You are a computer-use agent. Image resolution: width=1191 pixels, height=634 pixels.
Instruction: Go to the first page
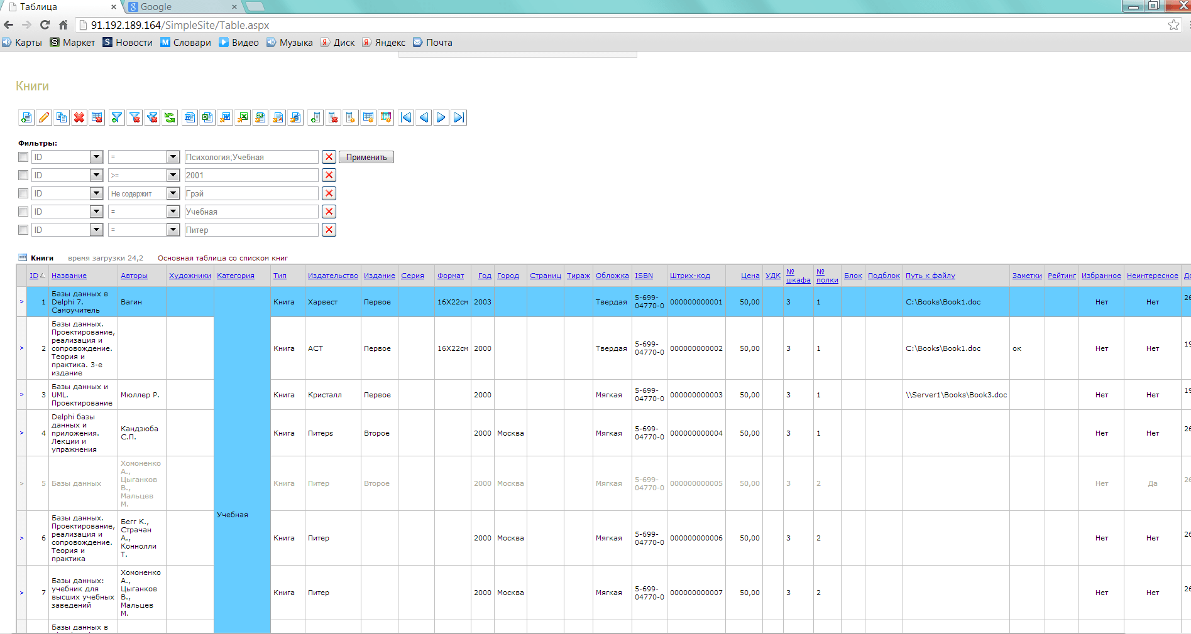tap(407, 117)
